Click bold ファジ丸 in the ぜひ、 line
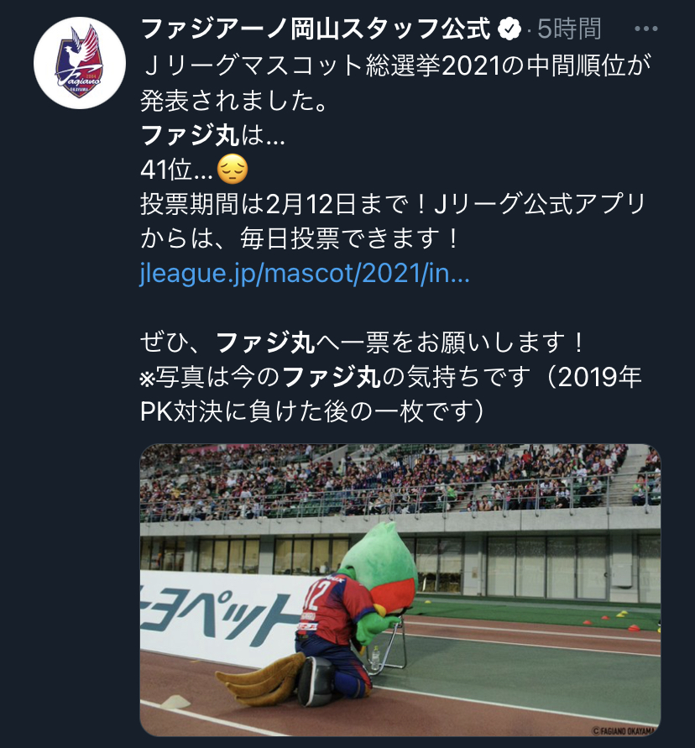 point(265,343)
